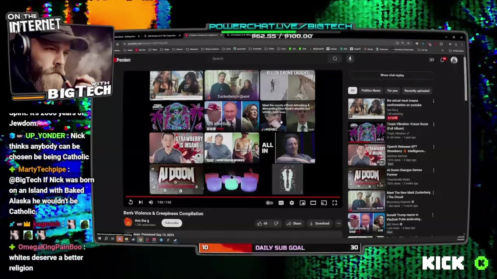The width and height of the screenshot is (497, 279).
Task: Click the Windows Start button on taskbar
Action: 99,239
